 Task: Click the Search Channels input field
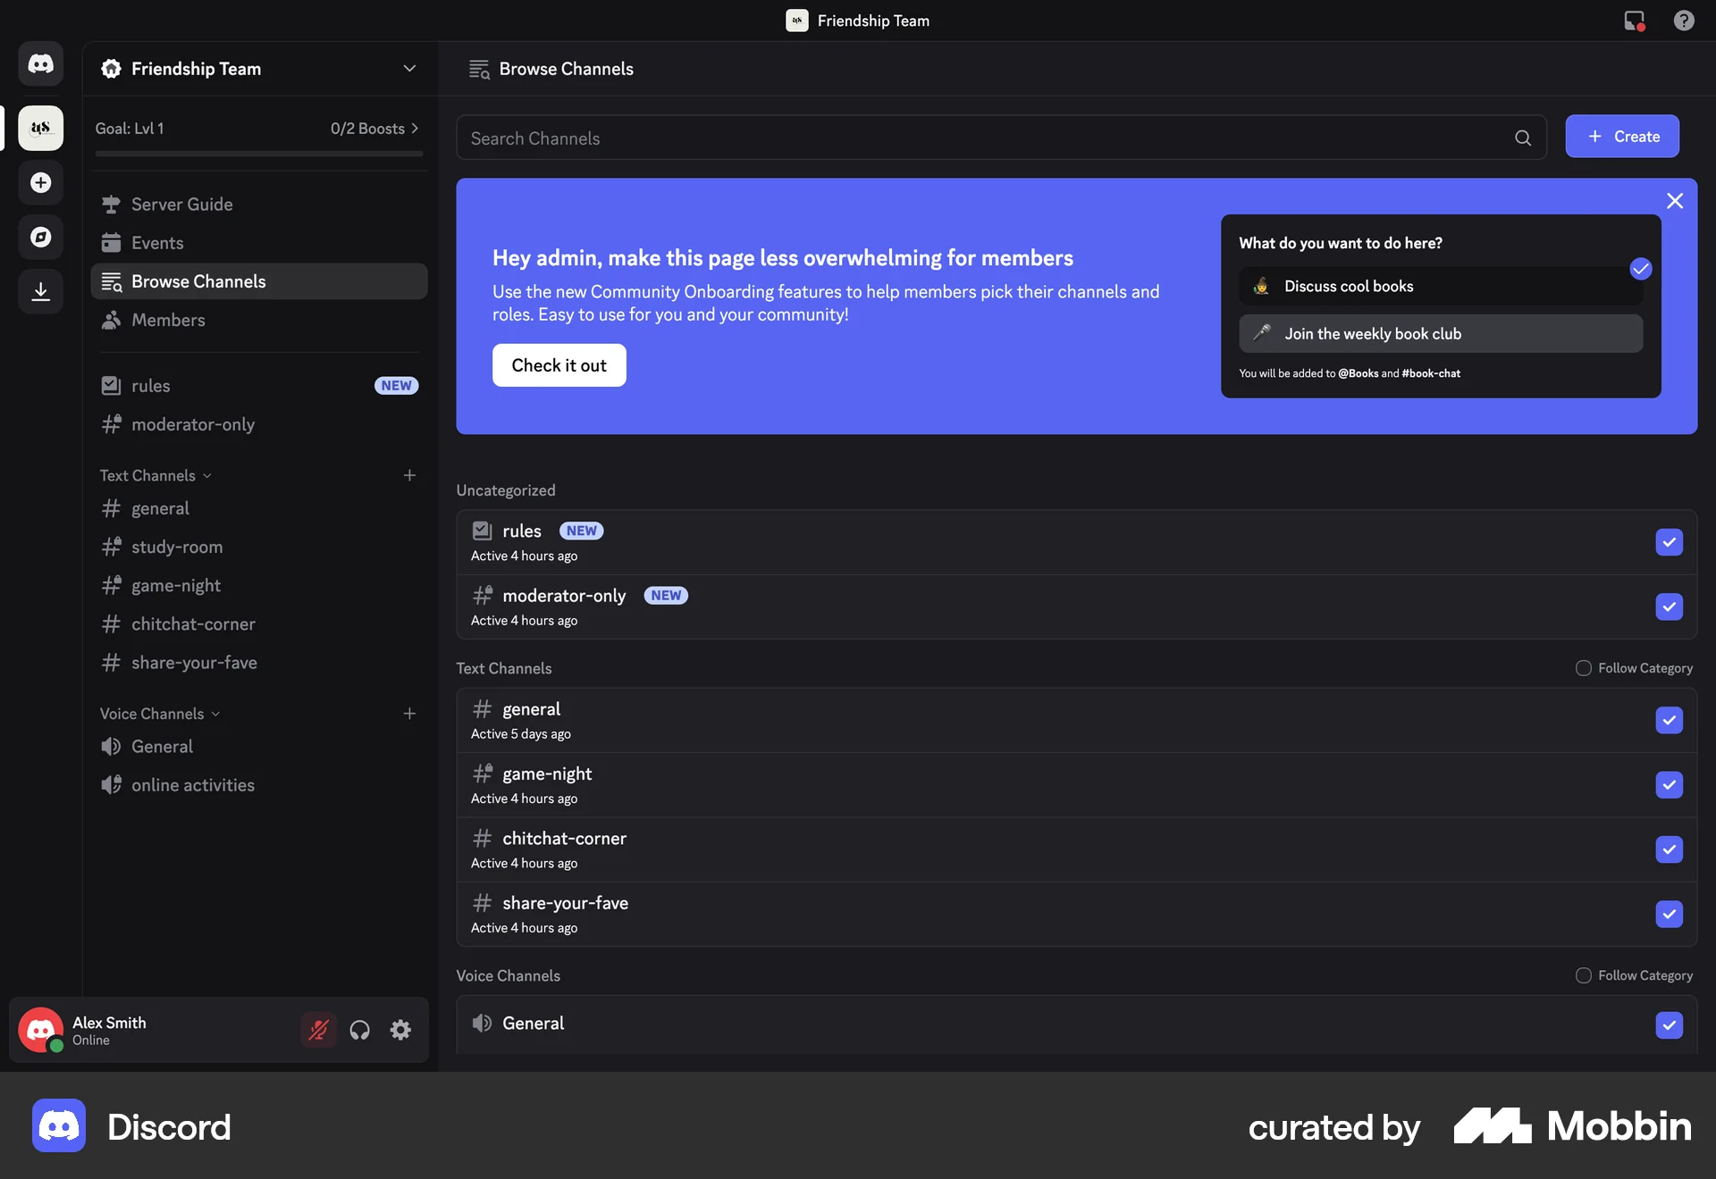click(x=894, y=138)
